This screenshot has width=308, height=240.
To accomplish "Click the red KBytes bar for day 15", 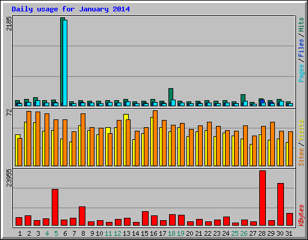I will 145,218.
